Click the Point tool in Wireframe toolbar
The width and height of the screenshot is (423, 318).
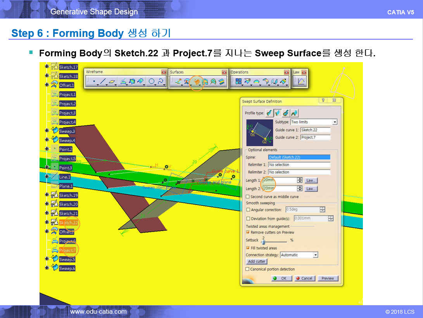point(93,82)
